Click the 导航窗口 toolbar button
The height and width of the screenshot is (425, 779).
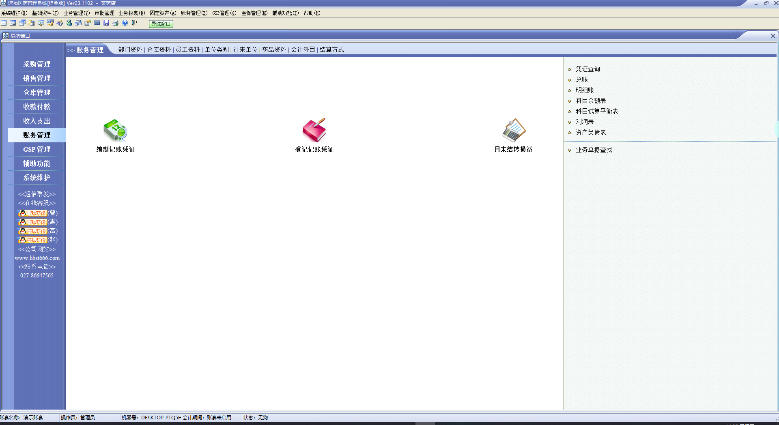[x=161, y=24]
